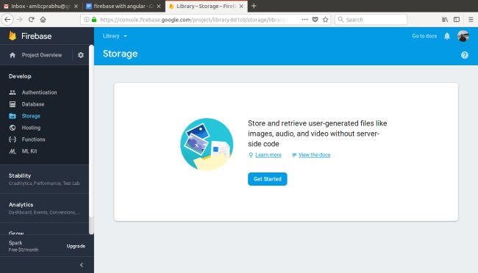The image size is (478, 273).
Task: Click the storage illustration image
Action: click(207, 145)
